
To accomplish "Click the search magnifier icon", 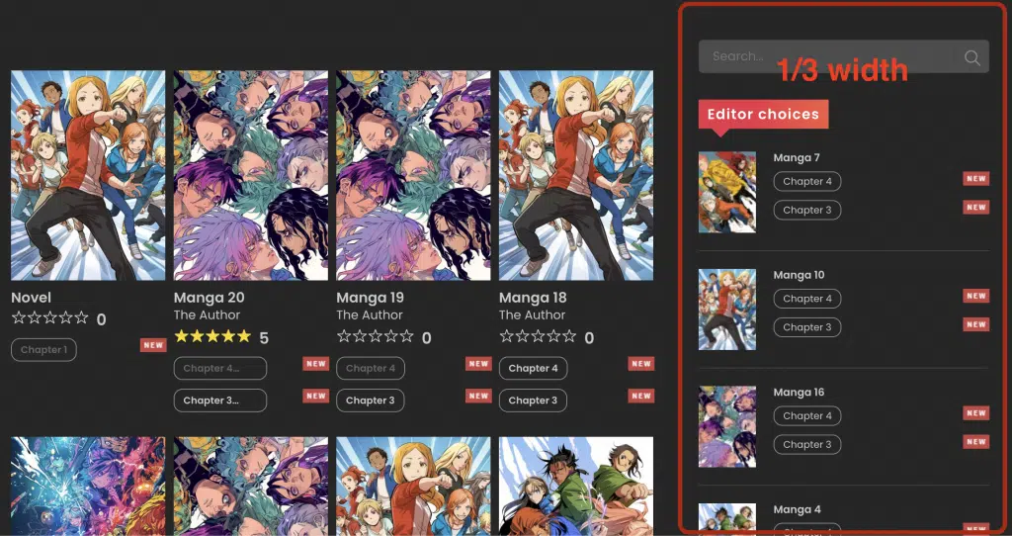I will [x=972, y=57].
